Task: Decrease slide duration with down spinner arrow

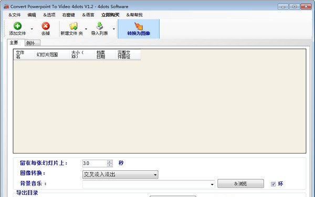Action: coord(110,165)
